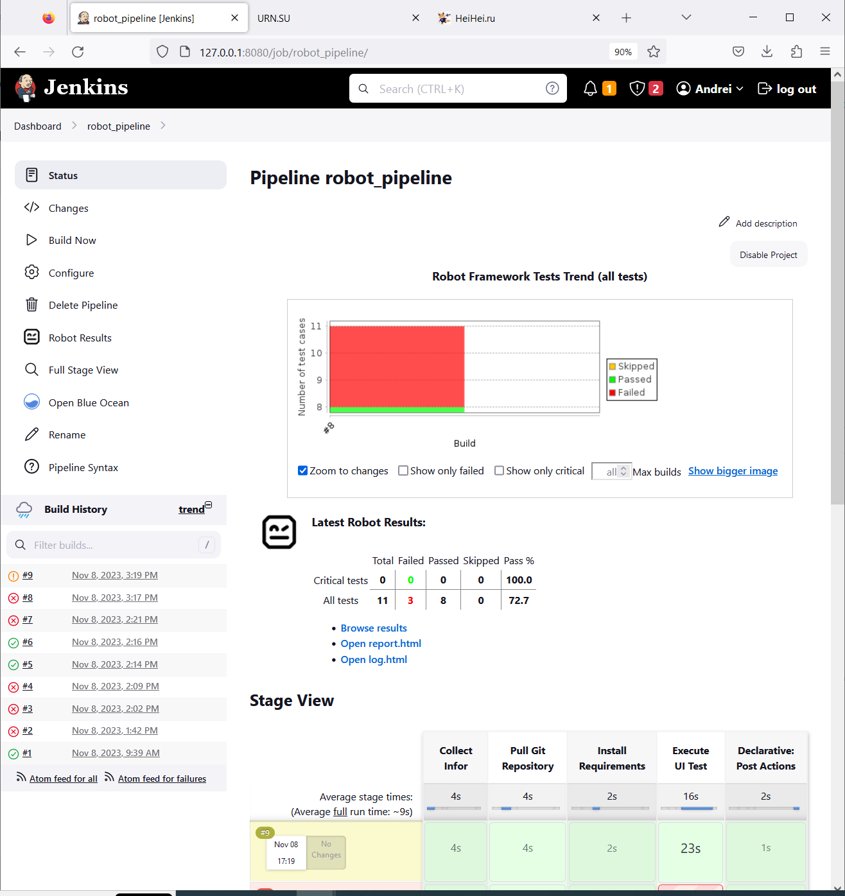The width and height of the screenshot is (845, 896).
Task: Expand the Andrei user menu chevron
Action: point(740,89)
